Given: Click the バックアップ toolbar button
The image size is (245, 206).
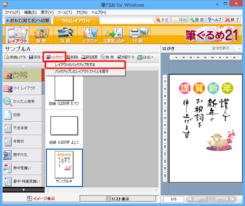Looking at the screenshot, I should click(x=55, y=57).
